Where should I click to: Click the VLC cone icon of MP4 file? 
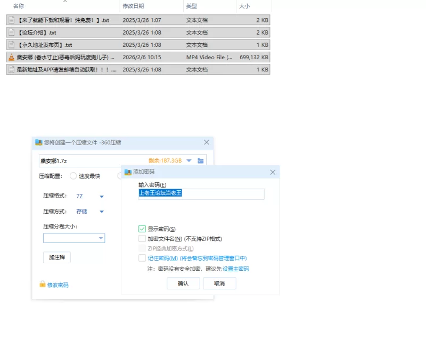coord(11,57)
